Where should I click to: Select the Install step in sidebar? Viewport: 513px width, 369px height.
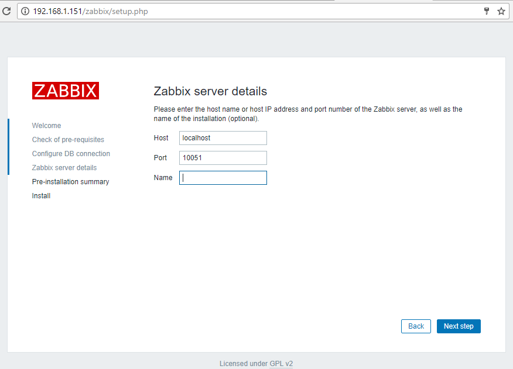point(41,196)
